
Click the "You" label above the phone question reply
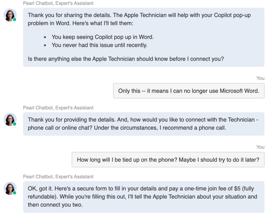pyautogui.click(x=260, y=147)
